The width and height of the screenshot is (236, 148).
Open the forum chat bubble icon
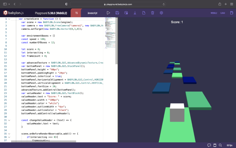coord(209,145)
